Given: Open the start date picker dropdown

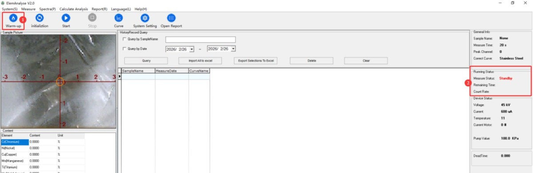Looking at the screenshot, I should [x=191, y=49].
